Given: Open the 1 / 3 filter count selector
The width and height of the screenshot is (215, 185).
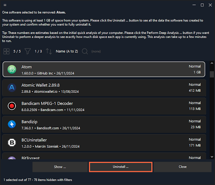Looking at the screenshot, I should [x=38, y=51].
